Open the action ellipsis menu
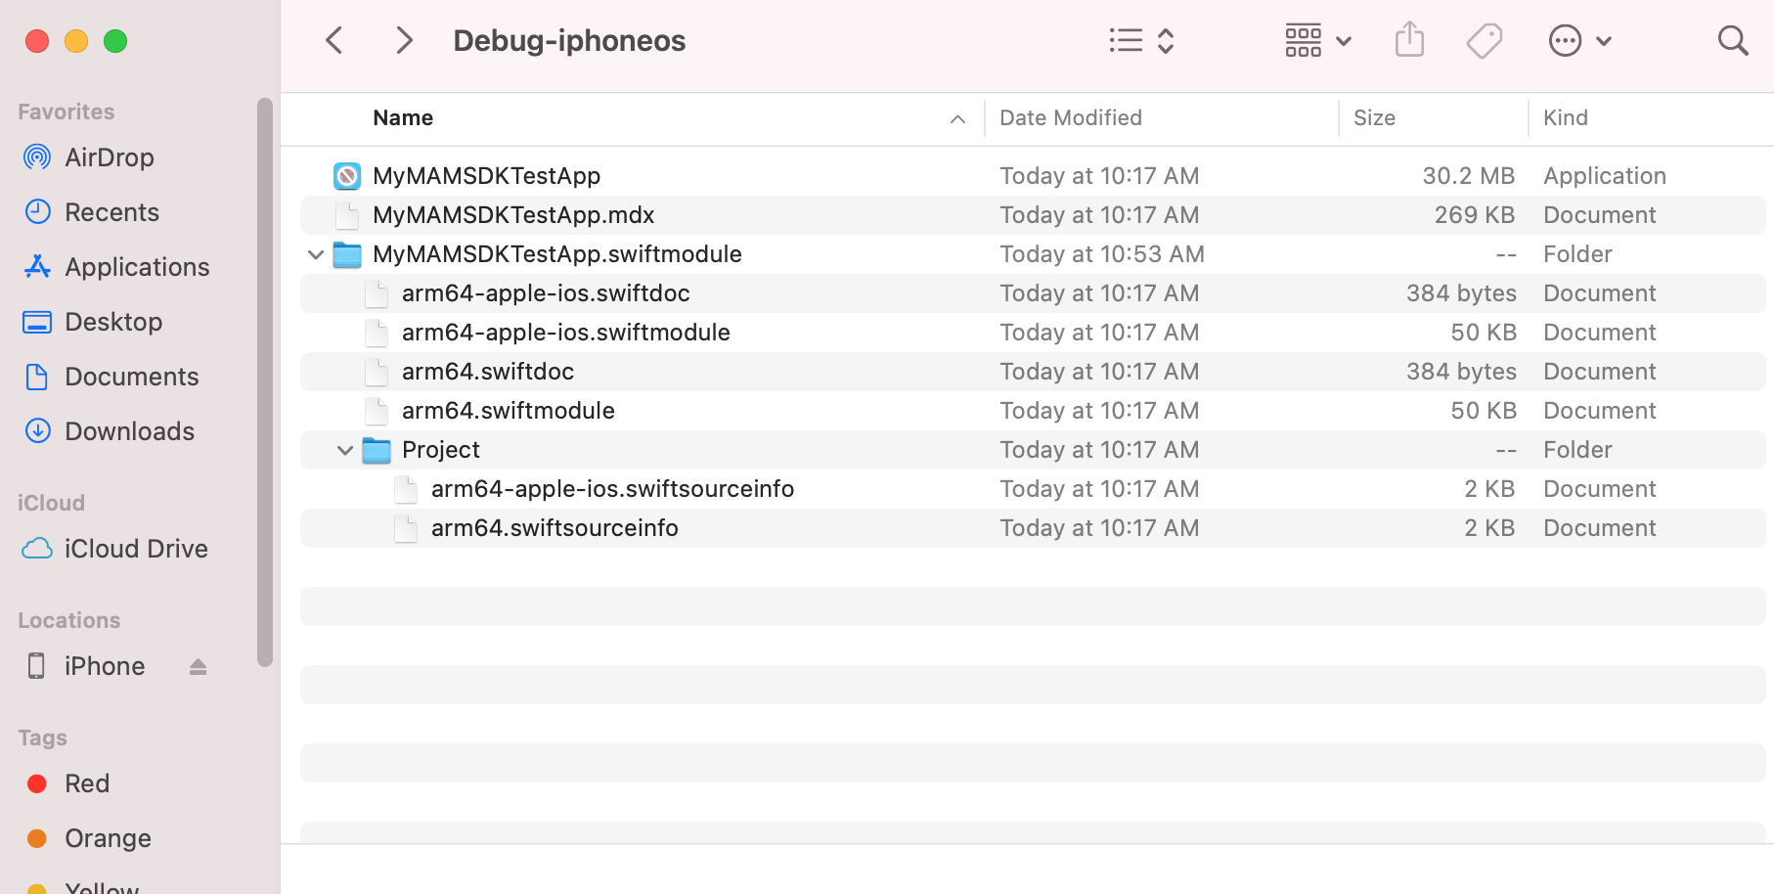The width and height of the screenshot is (1774, 894). tap(1578, 41)
